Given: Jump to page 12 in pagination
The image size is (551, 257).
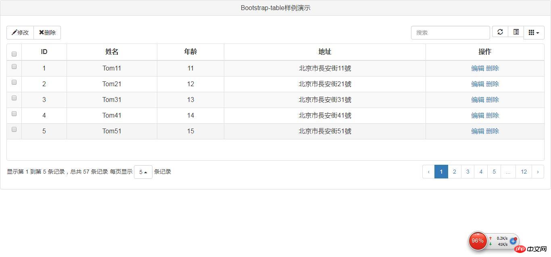Looking at the screenshot, I should 524,172.
